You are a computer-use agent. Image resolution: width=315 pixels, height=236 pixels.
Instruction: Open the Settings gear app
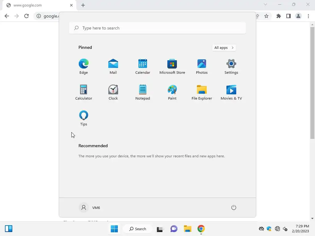(x=231, y=67)
